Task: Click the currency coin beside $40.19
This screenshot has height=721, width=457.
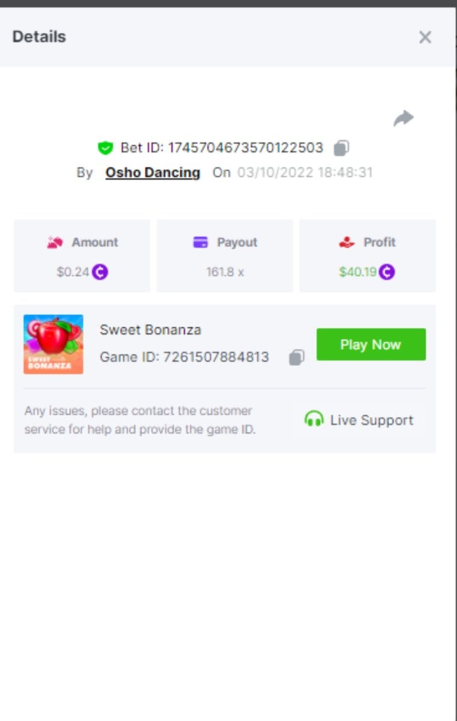Action: coord(387,272)
